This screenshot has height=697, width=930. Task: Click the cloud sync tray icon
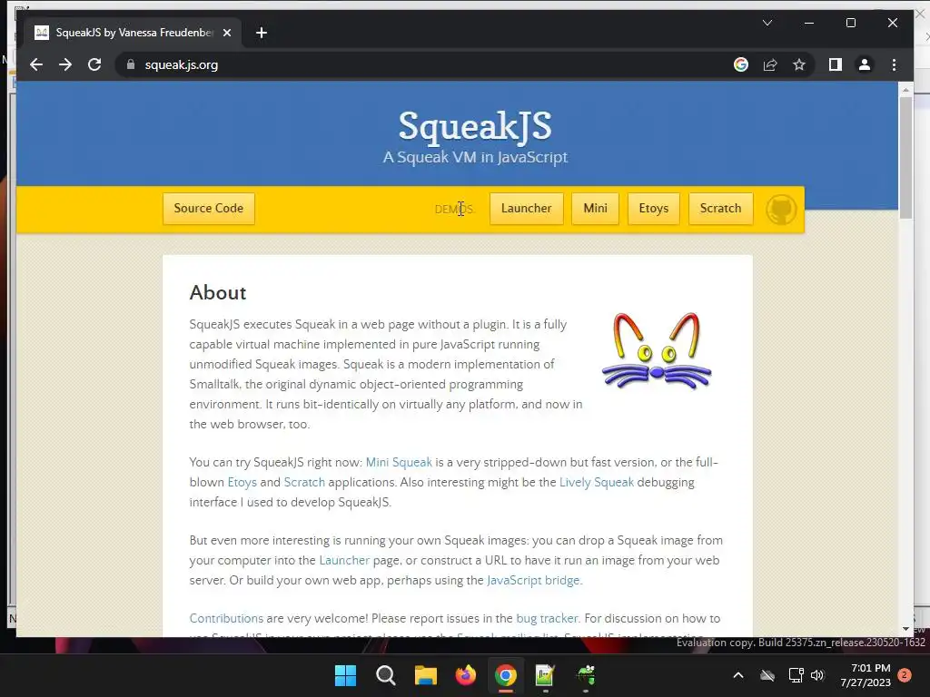[x=767, y=675]
